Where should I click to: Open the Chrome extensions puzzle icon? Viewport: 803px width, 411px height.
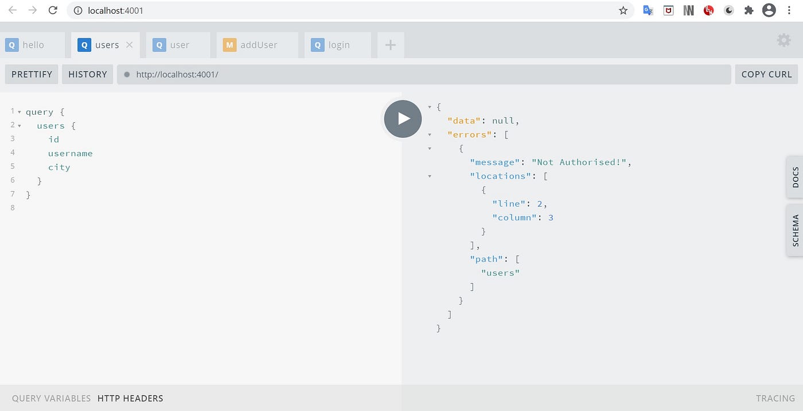click(x=749, y=10)
